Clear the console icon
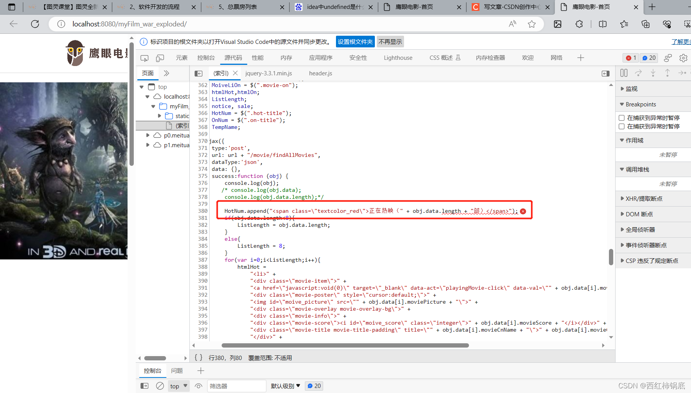Image resolution: width=691 pixels, height=393 pixels. pos(160,386)
